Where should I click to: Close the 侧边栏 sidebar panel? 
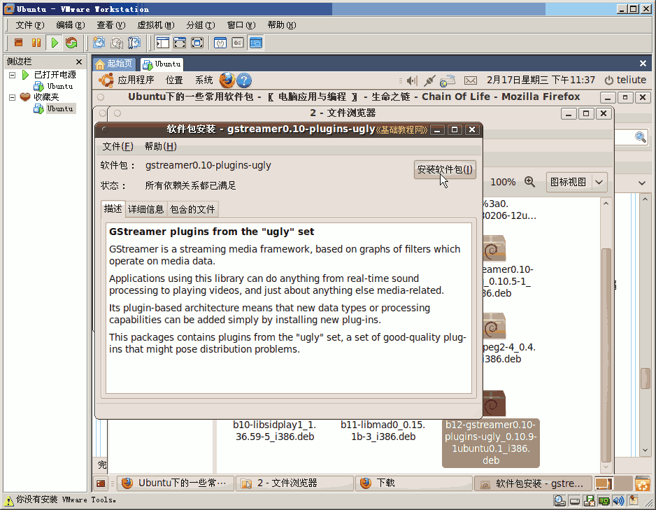(79, 62)
